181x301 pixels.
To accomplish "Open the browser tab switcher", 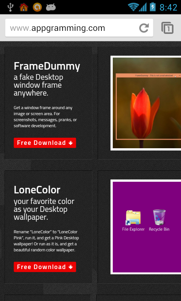I will click(167, 28).
